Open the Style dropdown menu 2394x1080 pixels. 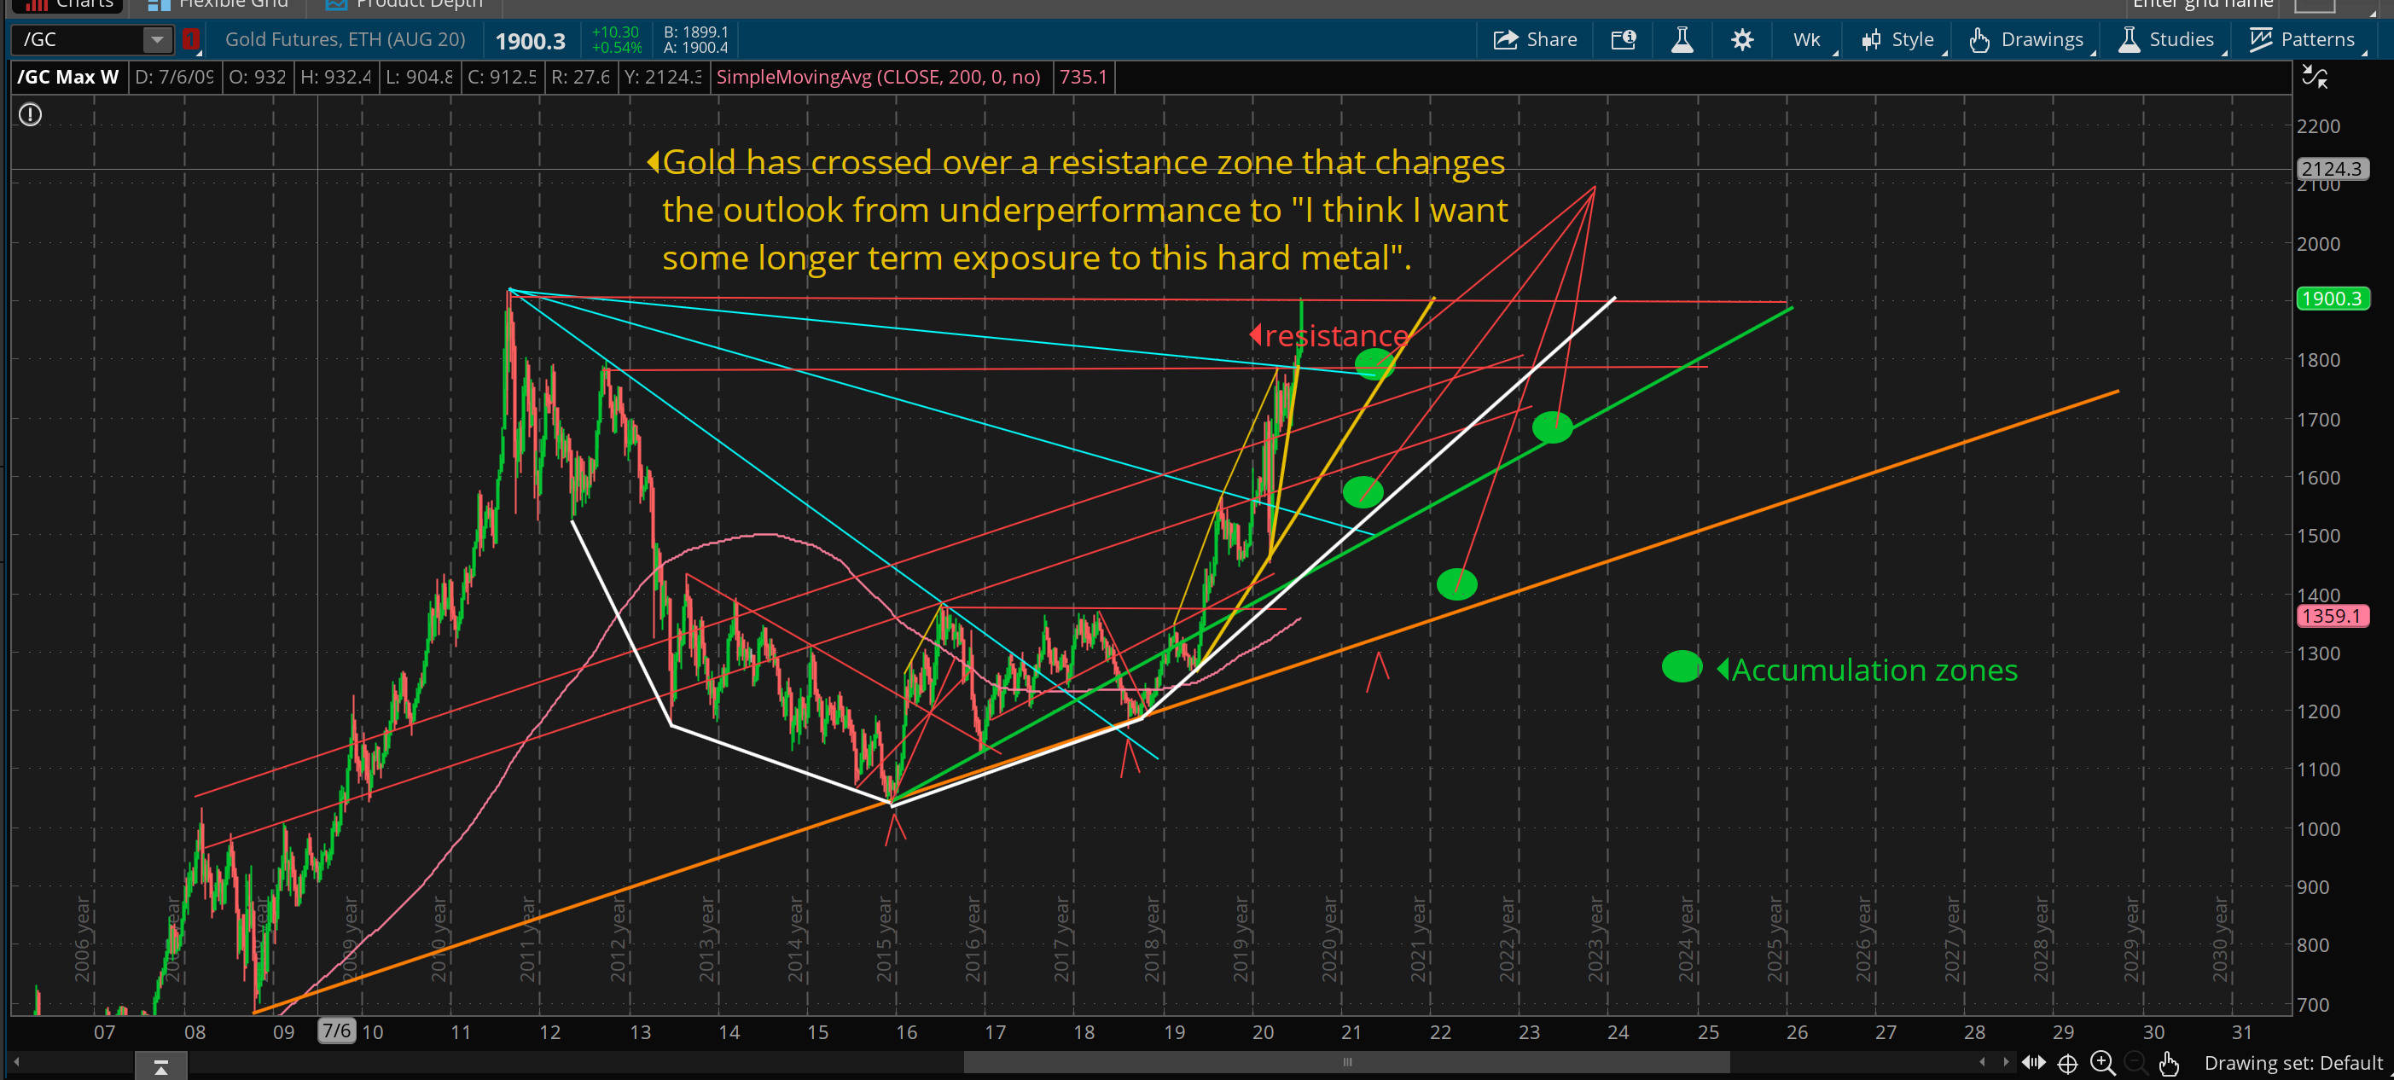click(x=1897, y=39)
